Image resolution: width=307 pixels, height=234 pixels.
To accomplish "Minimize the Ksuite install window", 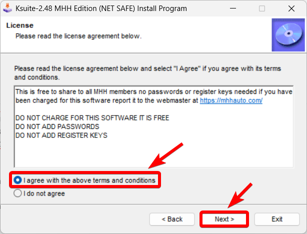I will [x=233, y=8].
